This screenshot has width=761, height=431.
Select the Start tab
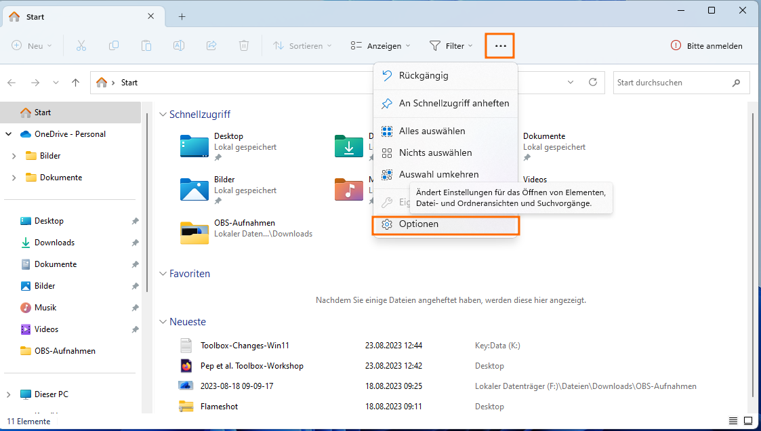(83, 17)
